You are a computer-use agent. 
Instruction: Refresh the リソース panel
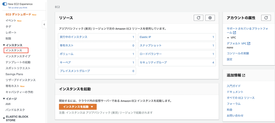point(198,18)
